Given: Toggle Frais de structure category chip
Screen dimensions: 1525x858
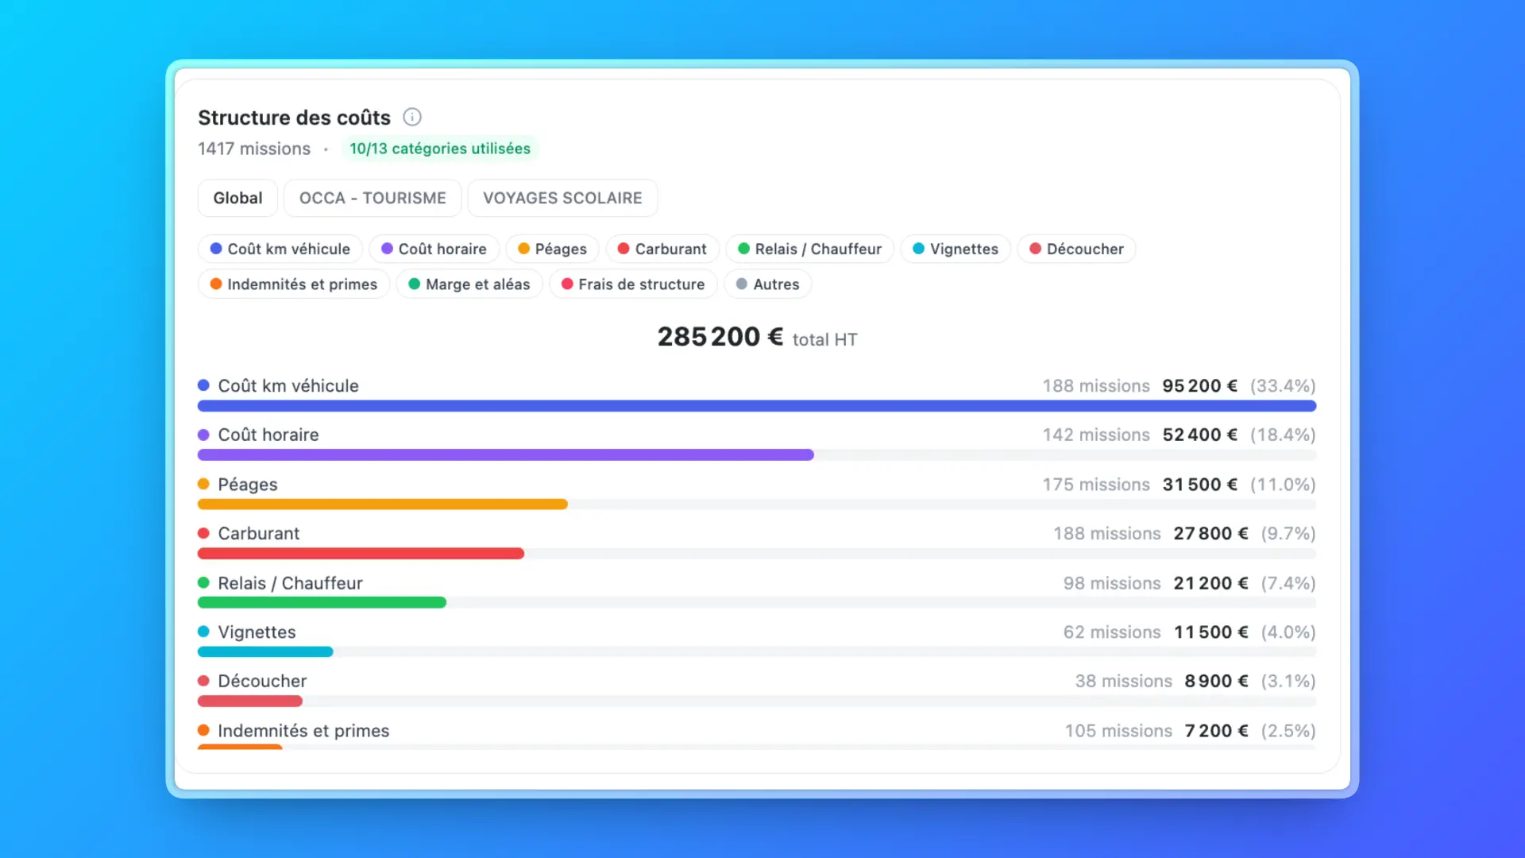Looking at the screenshot, I should pos(632,284).
